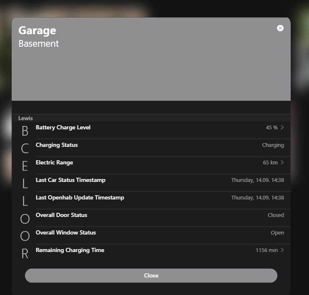Expand the Battery Charge Level chevron
The height and width of the screenshot is (295, 309).
click(x=282, y=127)
